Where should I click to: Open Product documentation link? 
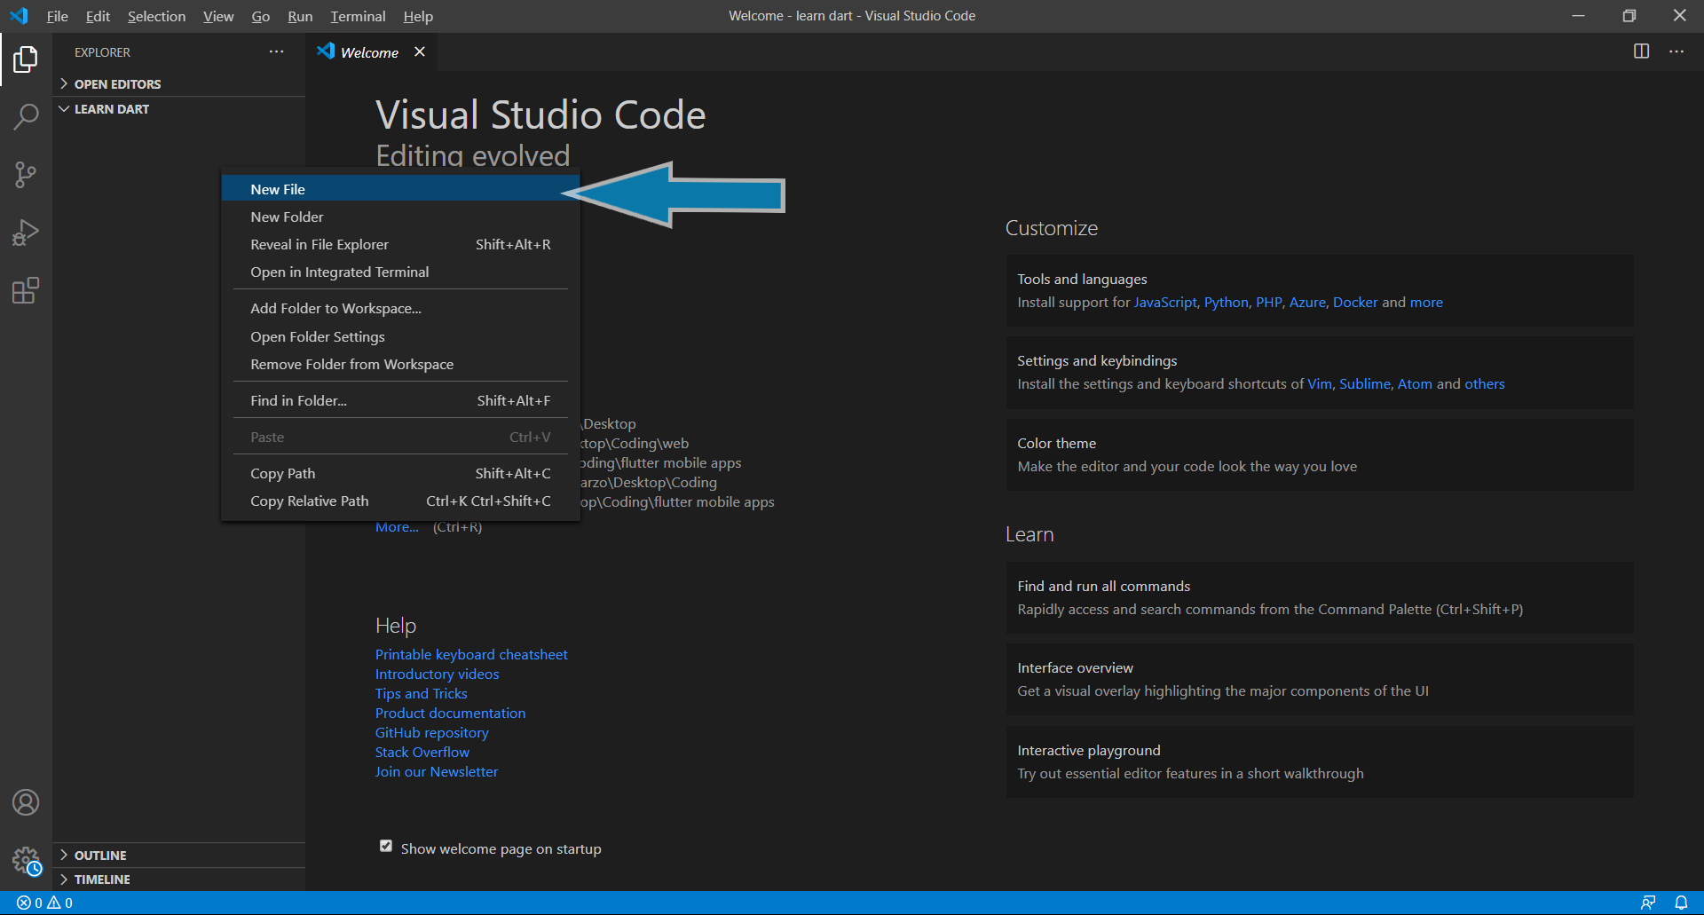(450, 713)
